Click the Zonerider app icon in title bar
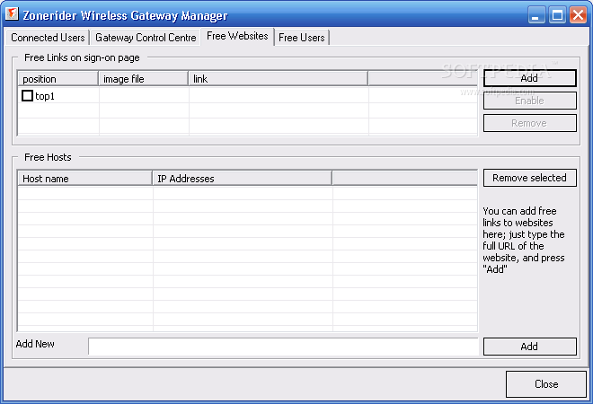The height and width of the screenshot is (404, 593). tap(12, 13)
